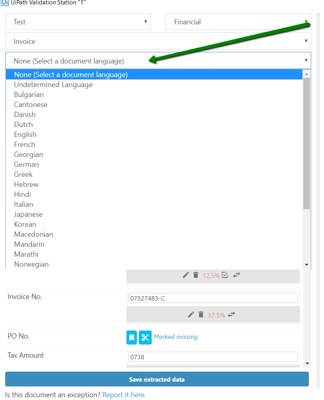324x400 pixels.
Task: Choose Undetermined Language option
Action: coord(154,85)
